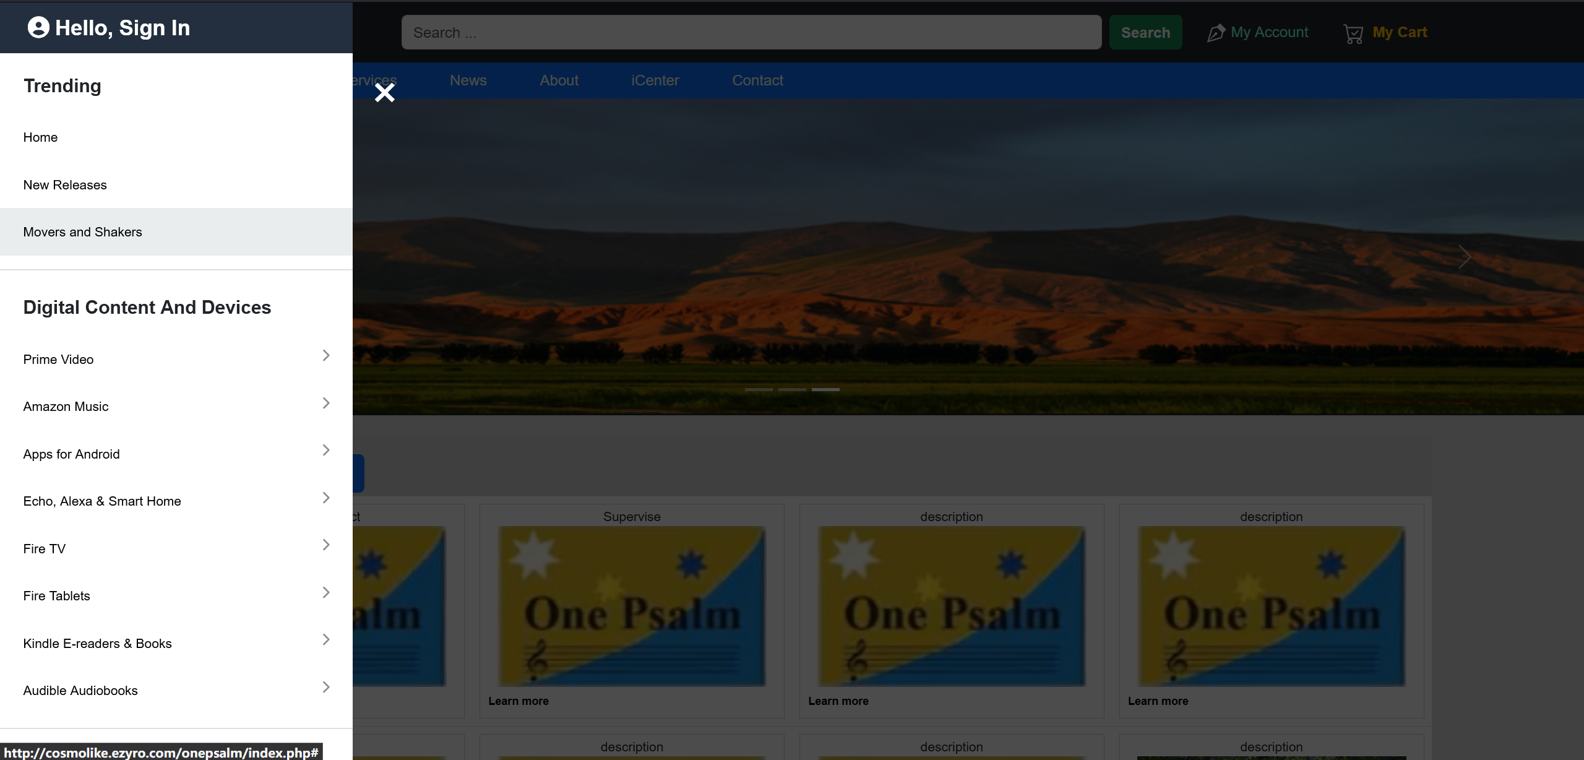
Task: Expand Amazon Music submenu arrow
Action: [x=326, y=403]
